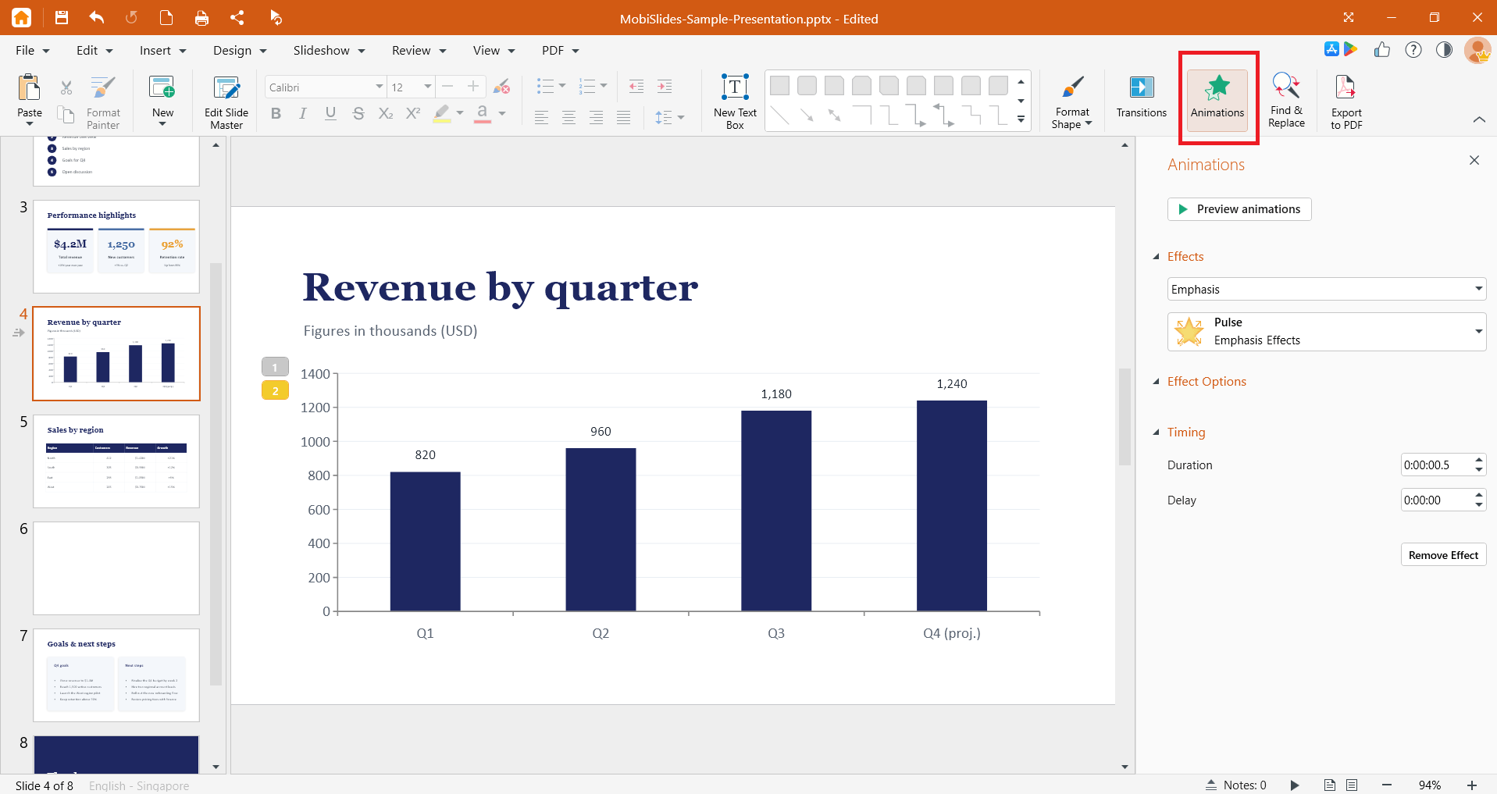1497x794 pixels.
Task: Open Find & Replace tool
Action: pos(1286,100)
